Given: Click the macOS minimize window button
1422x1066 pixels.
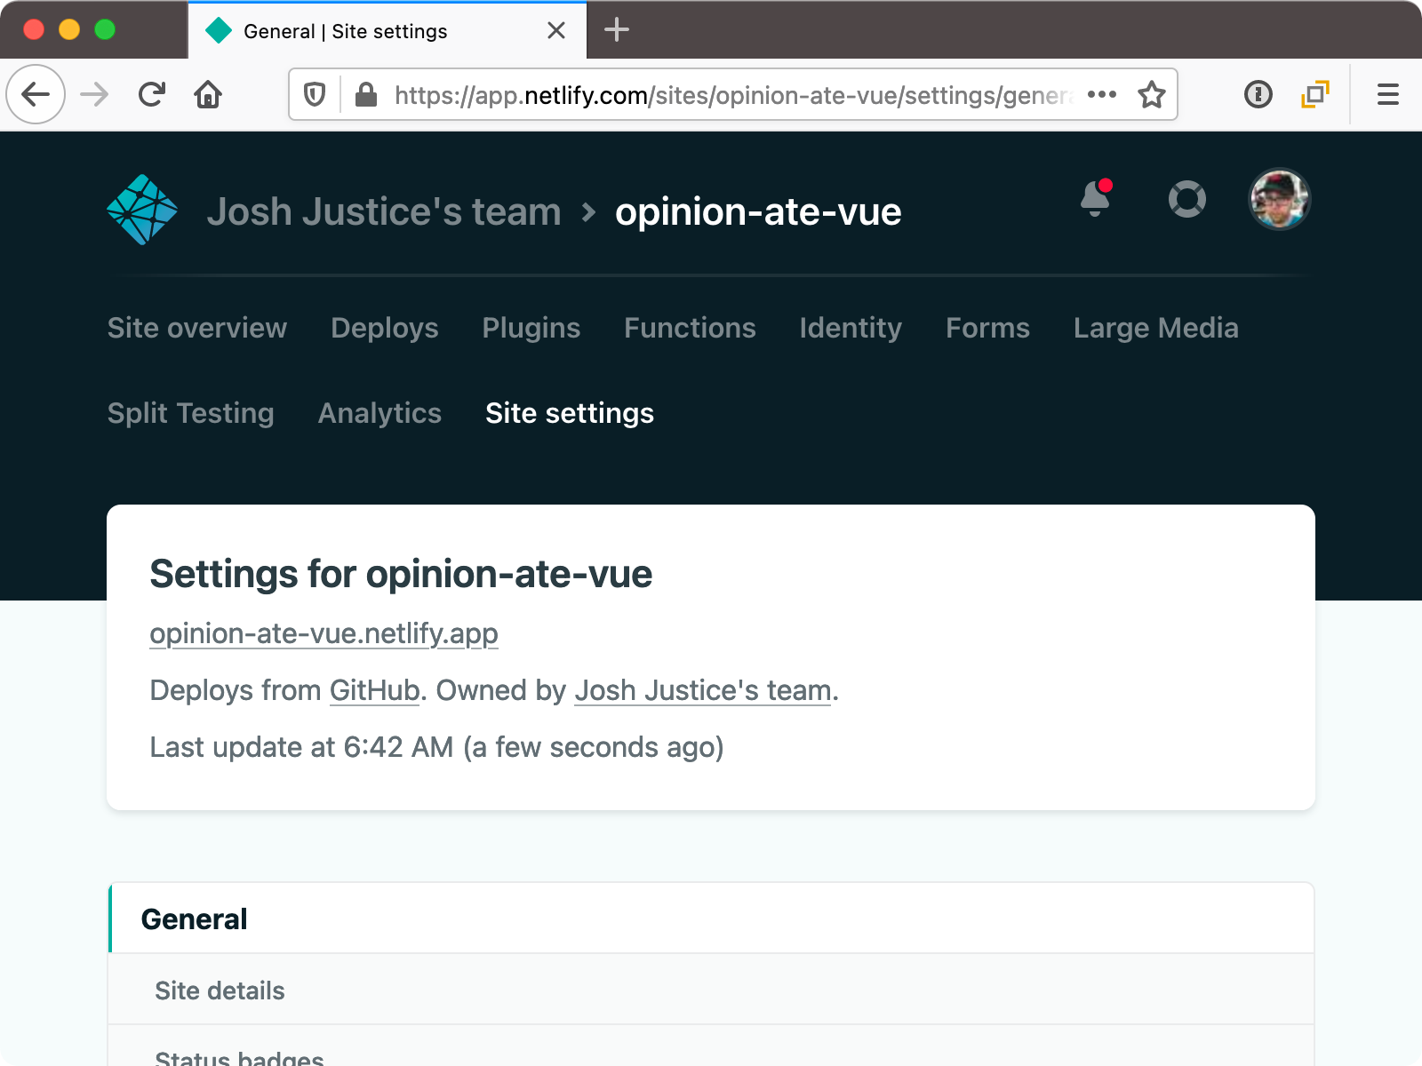Looking at the screenshot, I should point(69,29).
